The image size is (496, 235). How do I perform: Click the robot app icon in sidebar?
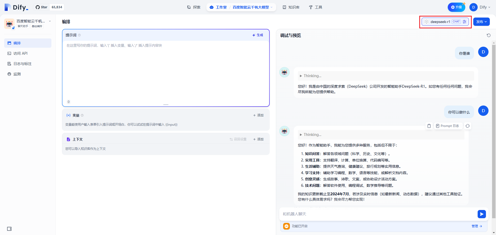(9, 24)
